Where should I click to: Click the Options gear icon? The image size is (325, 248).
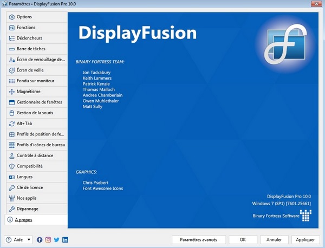12,17
